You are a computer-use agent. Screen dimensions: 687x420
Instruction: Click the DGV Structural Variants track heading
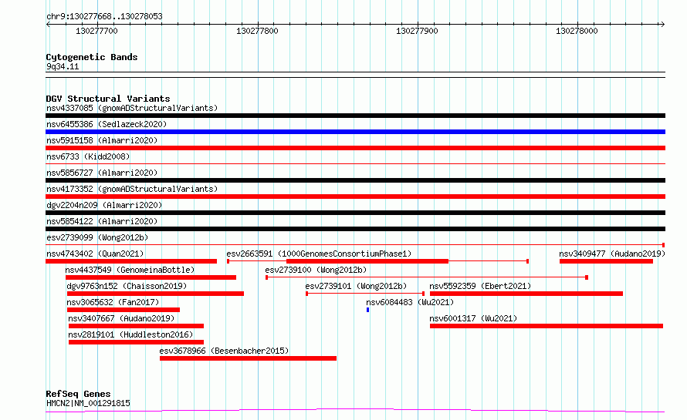[x=108, y=99]
